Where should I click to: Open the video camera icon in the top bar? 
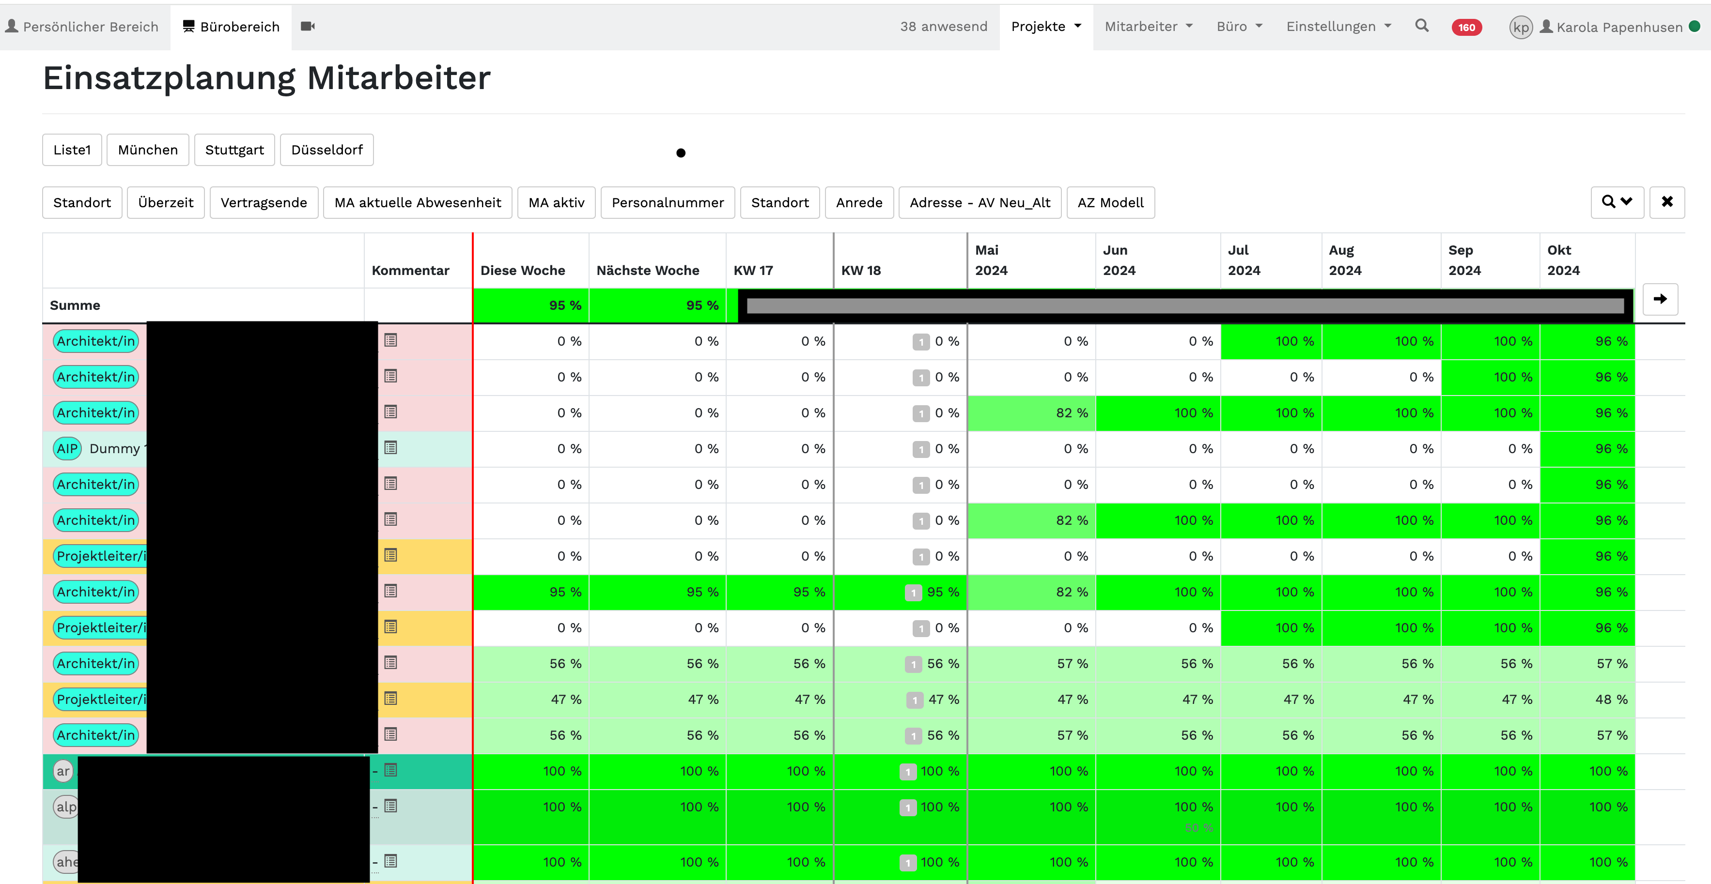pos(308,27)
